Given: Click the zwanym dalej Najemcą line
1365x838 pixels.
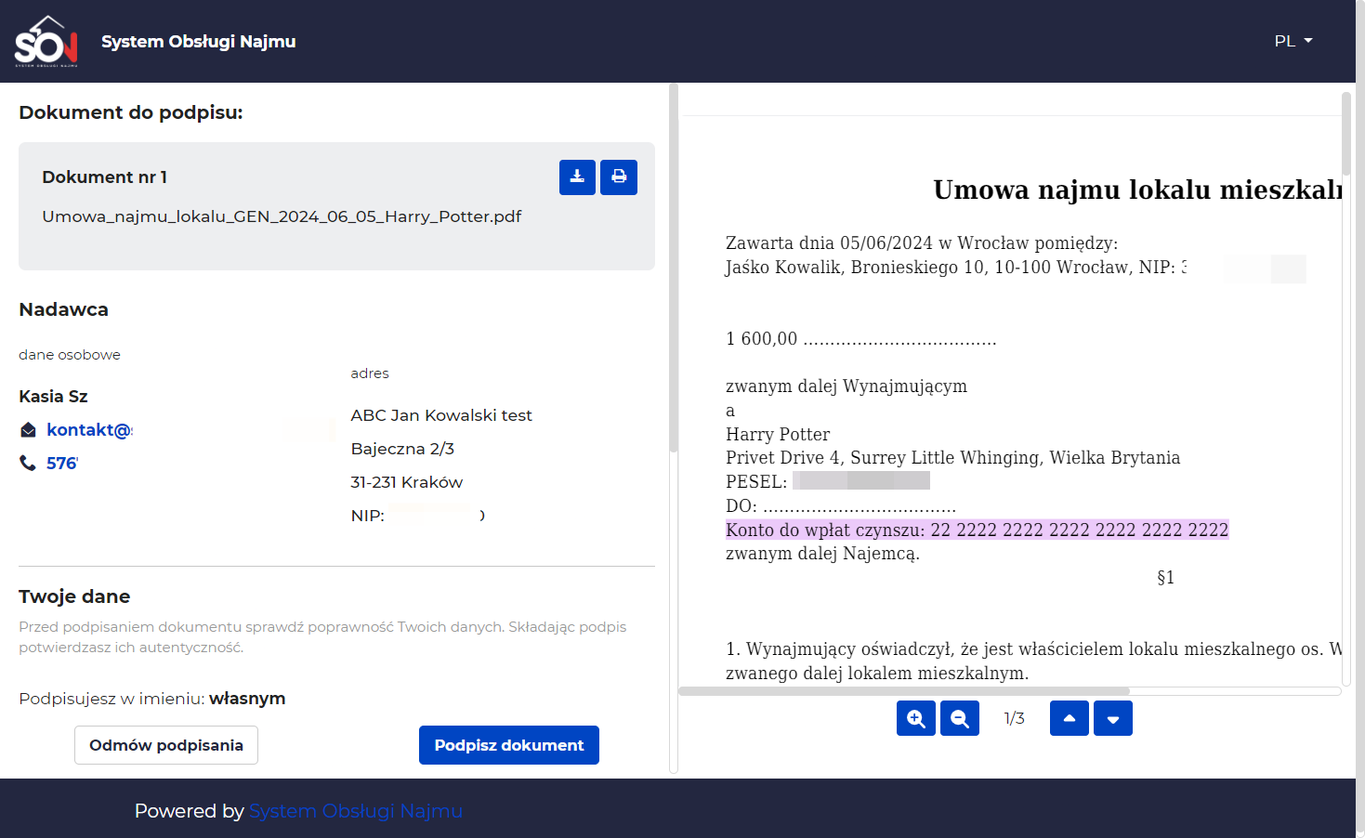Looking at the screenshot, I should click(x=822, y=554).
